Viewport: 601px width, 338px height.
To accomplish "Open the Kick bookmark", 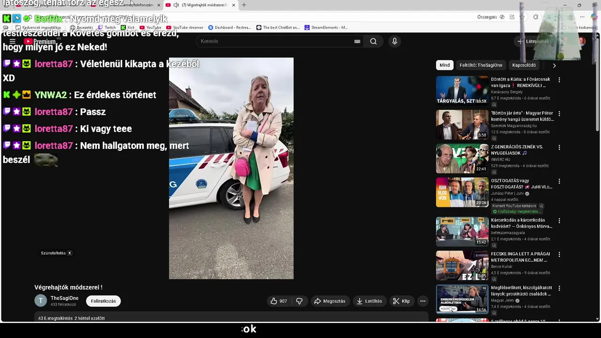I will click(127, 27).
